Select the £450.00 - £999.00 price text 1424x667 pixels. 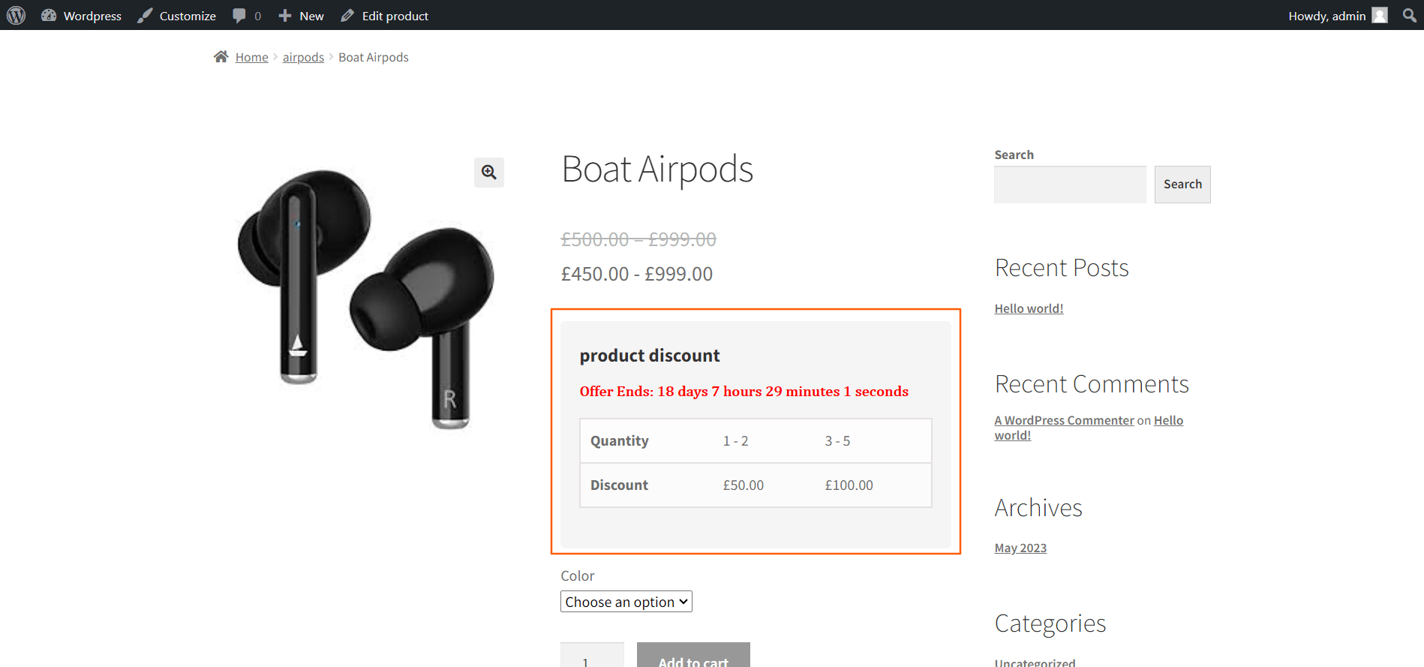[x=637, y=274]
